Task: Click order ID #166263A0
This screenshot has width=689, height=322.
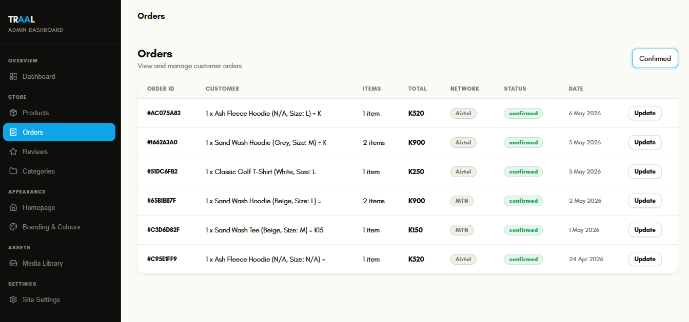Action: [162, 142]
